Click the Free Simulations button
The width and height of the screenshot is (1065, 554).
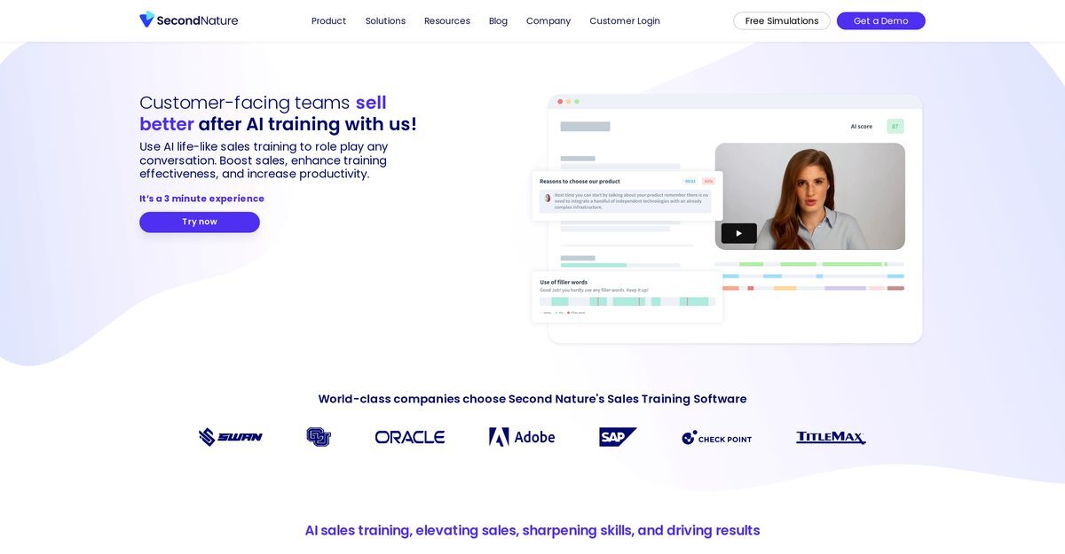coord(782,21)
